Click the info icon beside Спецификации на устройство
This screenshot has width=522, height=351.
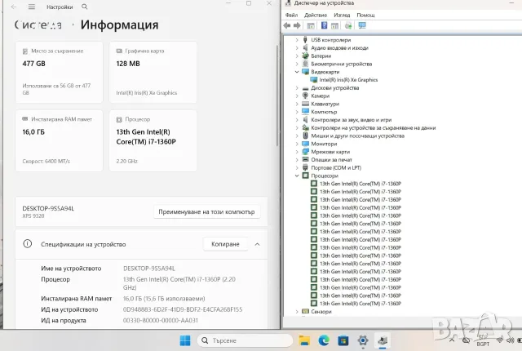pyautogui.click(x=27, y=244)
